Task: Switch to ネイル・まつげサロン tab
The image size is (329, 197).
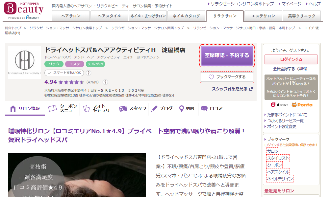Action: [148, 16]
